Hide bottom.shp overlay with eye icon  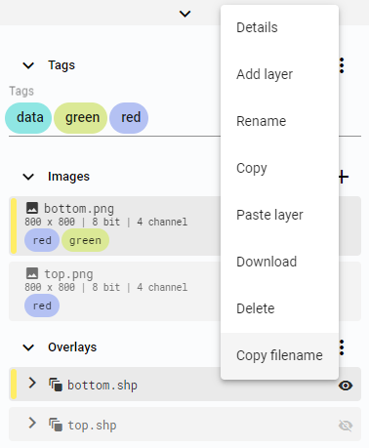346,386
